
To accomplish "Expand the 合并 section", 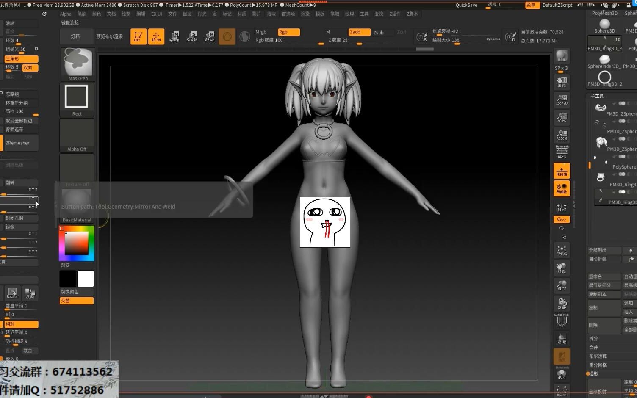I will (x=593, y=347).
